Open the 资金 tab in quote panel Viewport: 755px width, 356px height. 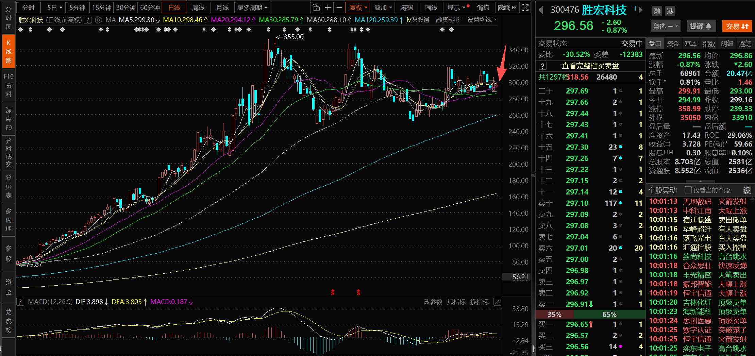coord(673,44)
